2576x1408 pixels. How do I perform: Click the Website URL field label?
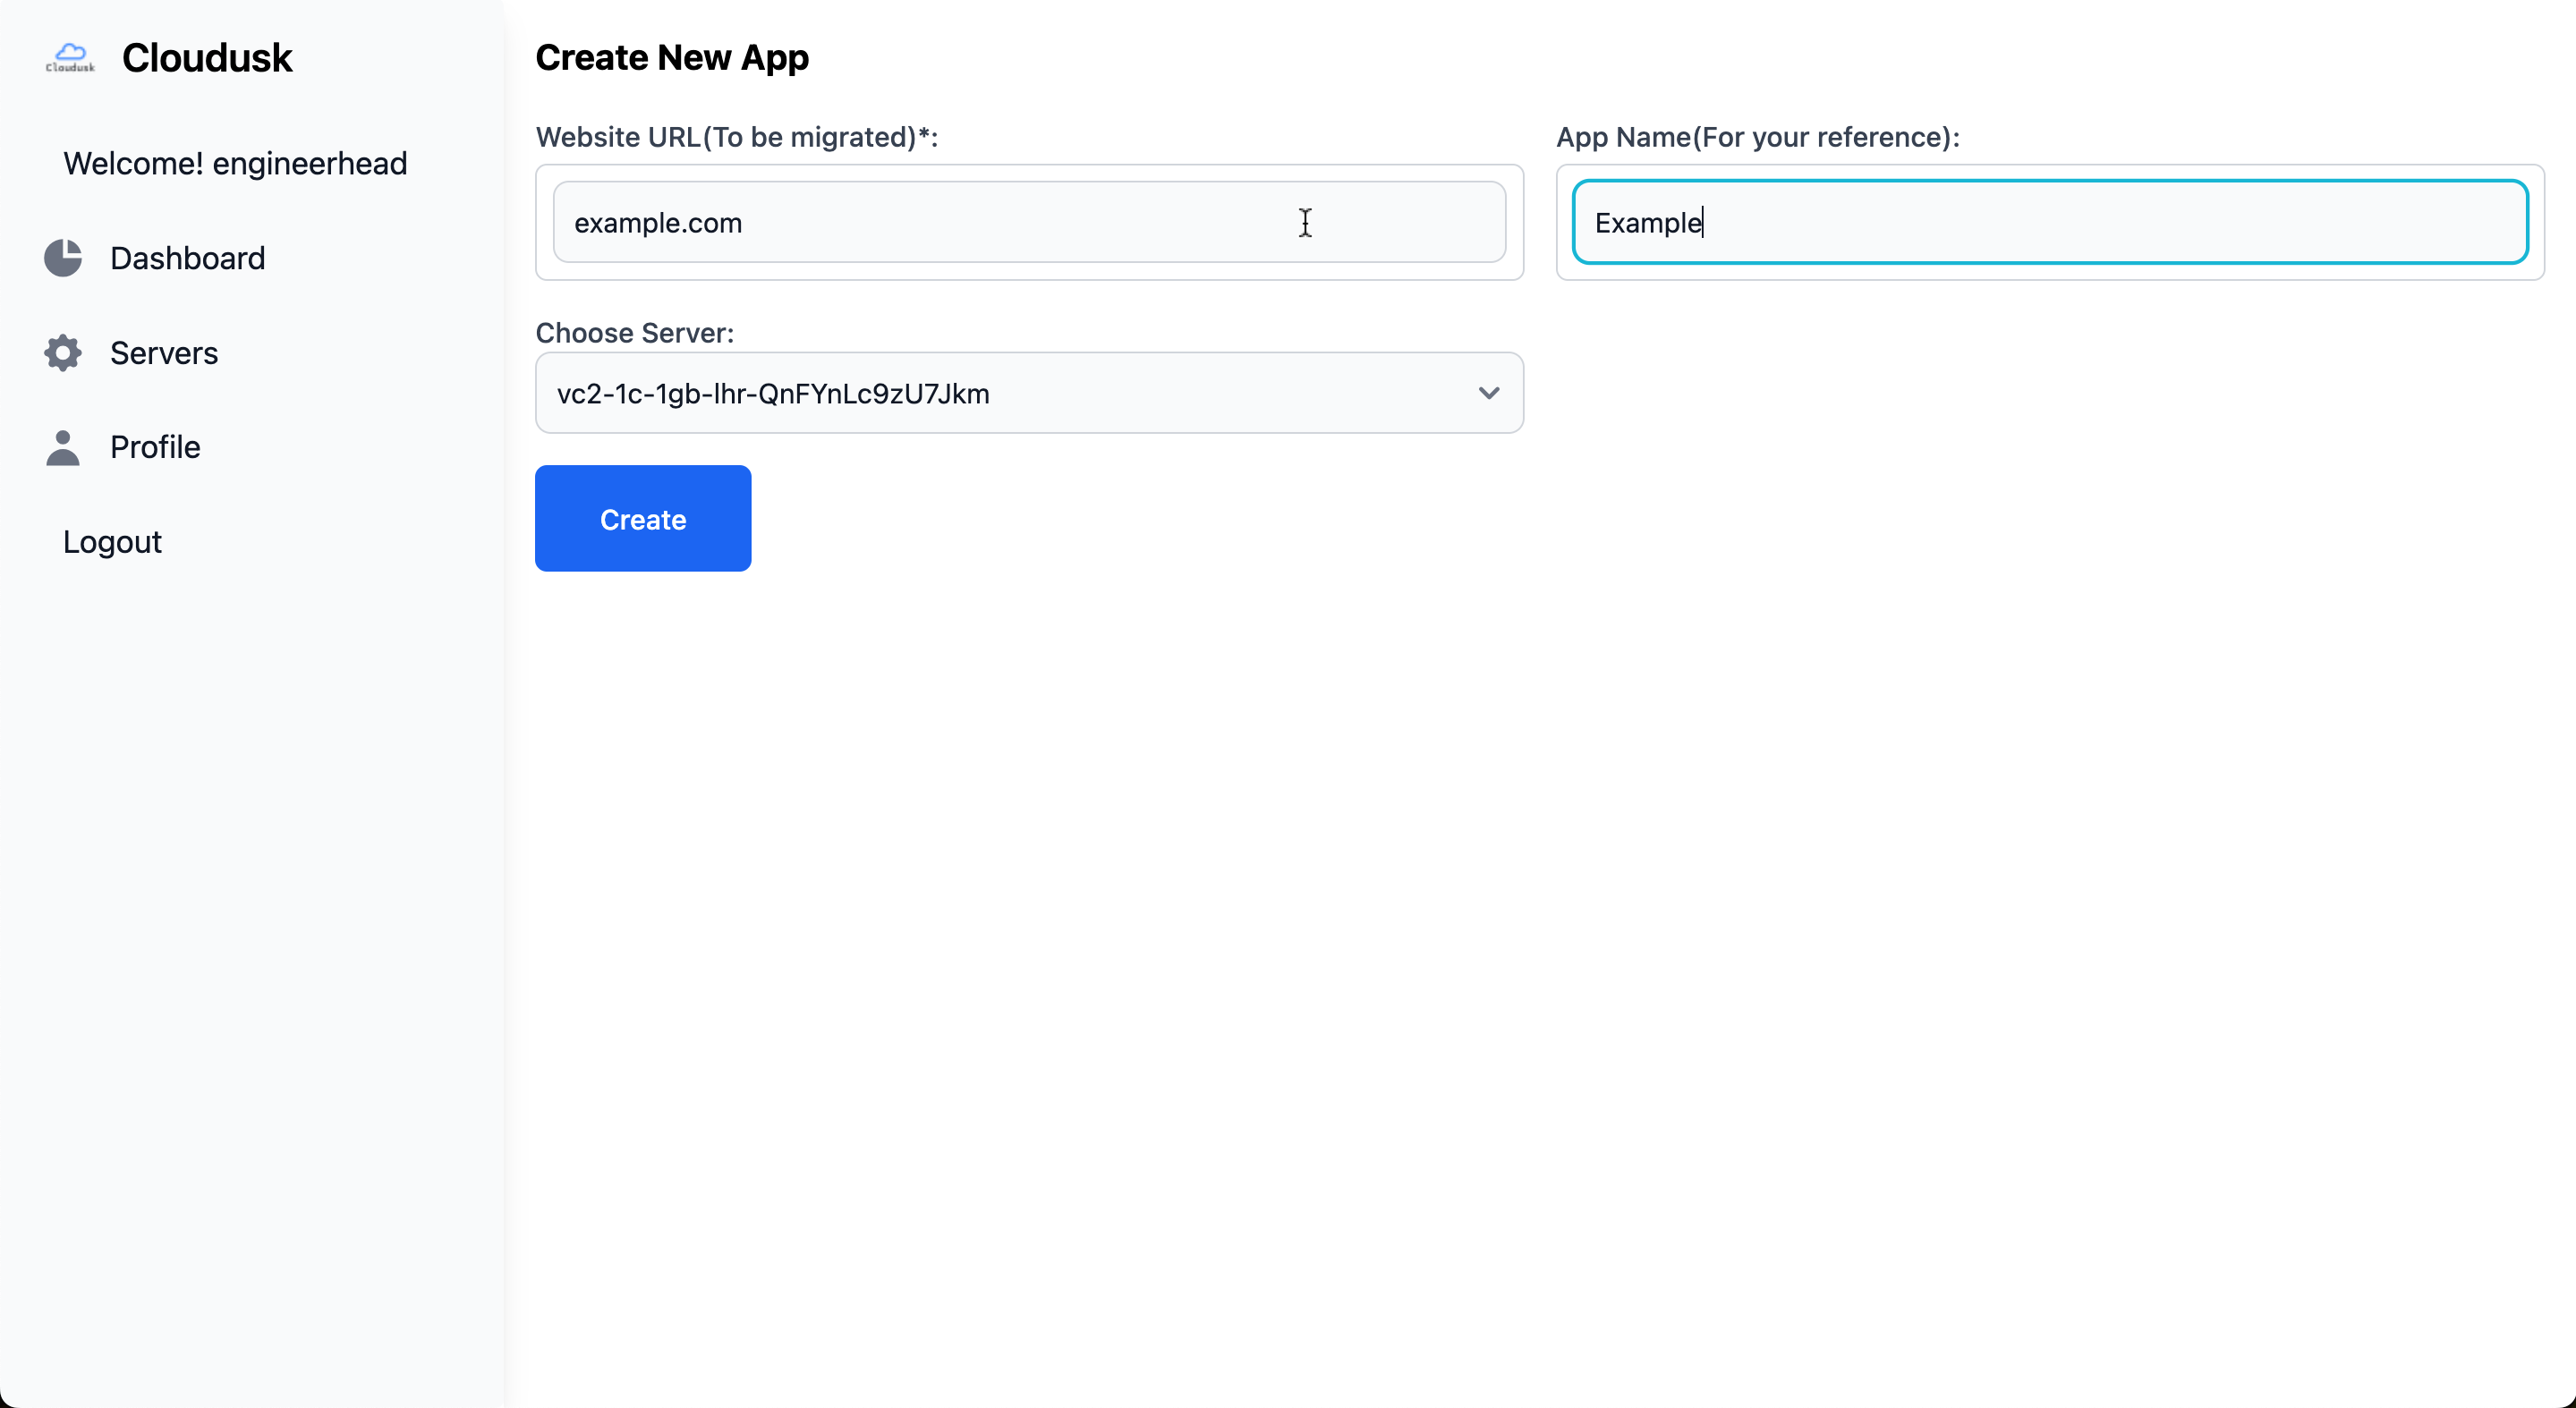(737, 137)
